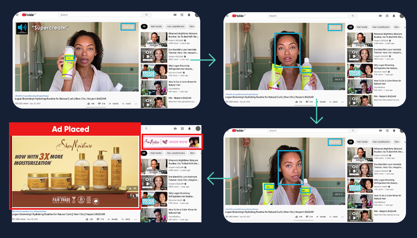Click the hashtag links in the Supercream screenshot
Image resolution: width=417 pixels, height=238 pixels.
tap(32, 96)
